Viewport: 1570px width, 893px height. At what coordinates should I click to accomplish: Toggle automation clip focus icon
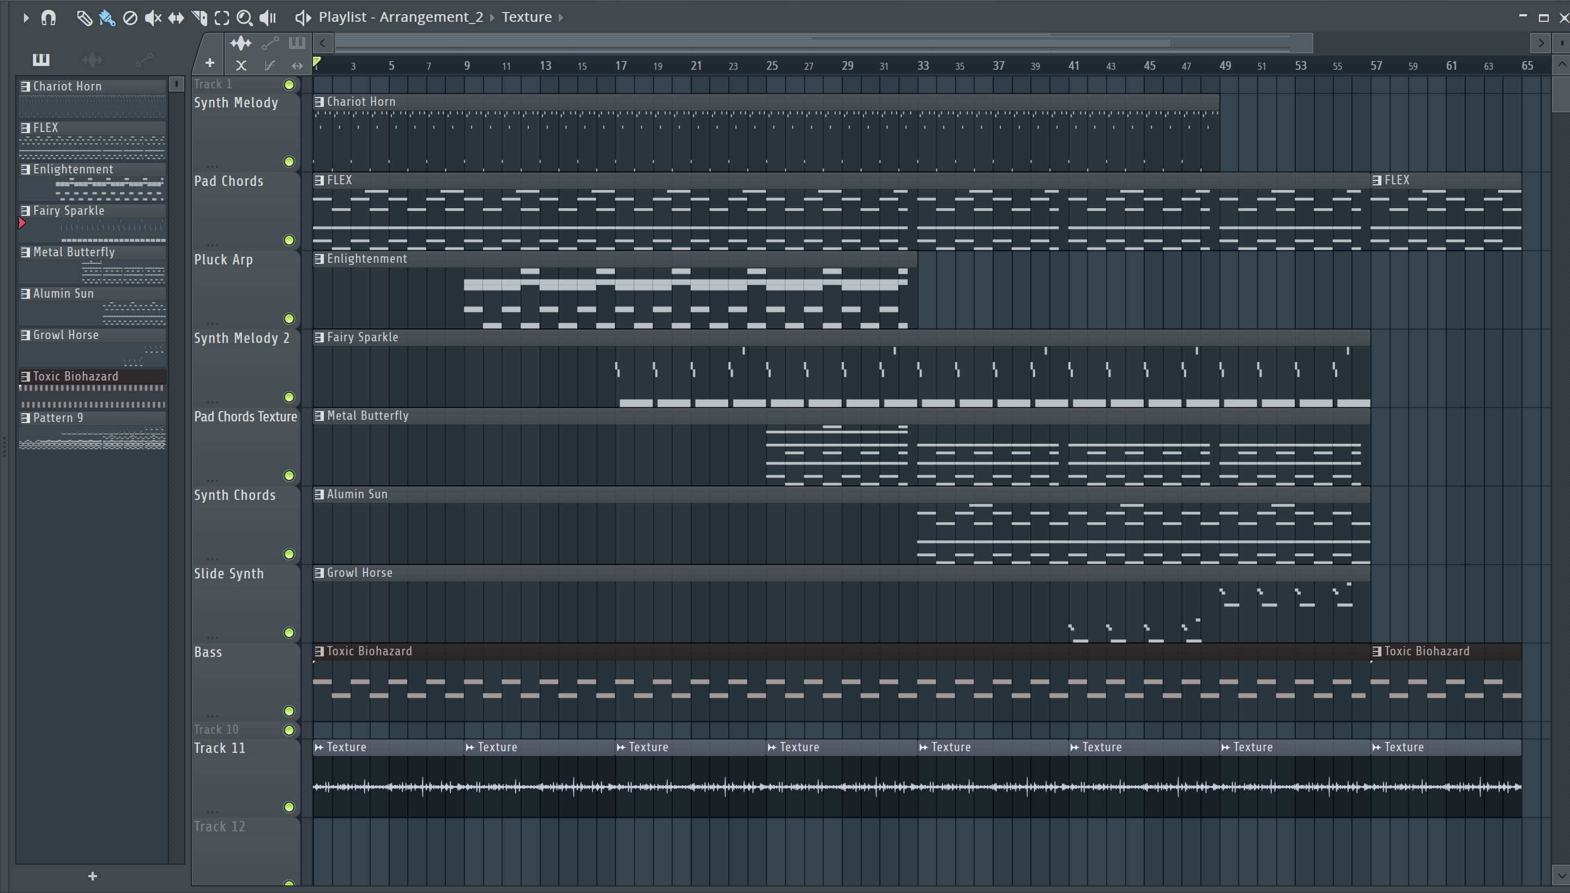270,43
